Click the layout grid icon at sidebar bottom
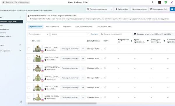The height and width of the screenshot is (106, 175). [x=21, y=102]
